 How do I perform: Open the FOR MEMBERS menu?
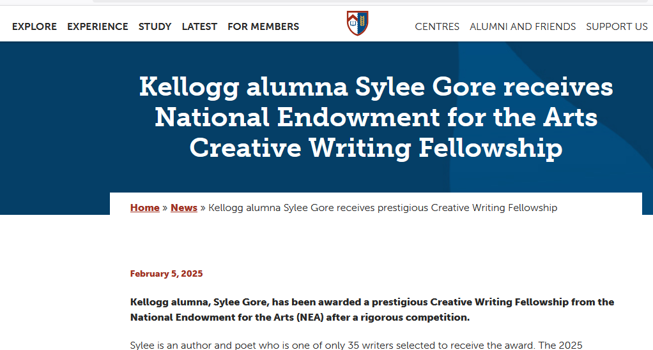click(263, 27)
